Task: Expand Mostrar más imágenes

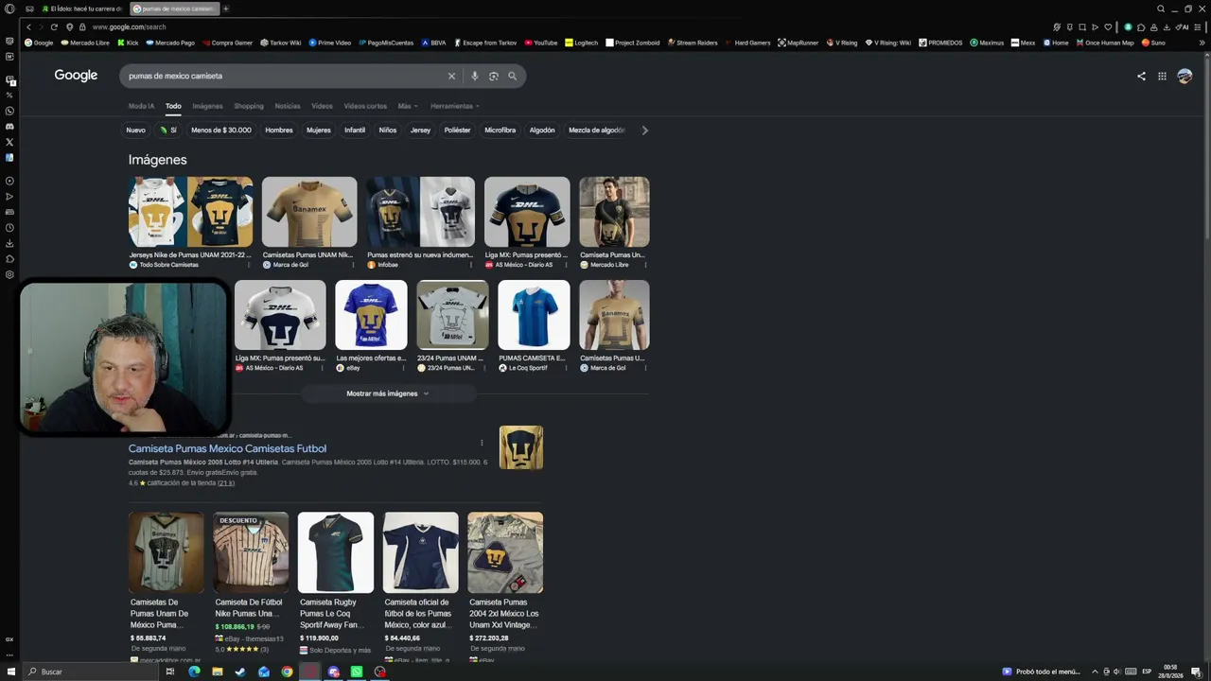Action: (388, 393)
